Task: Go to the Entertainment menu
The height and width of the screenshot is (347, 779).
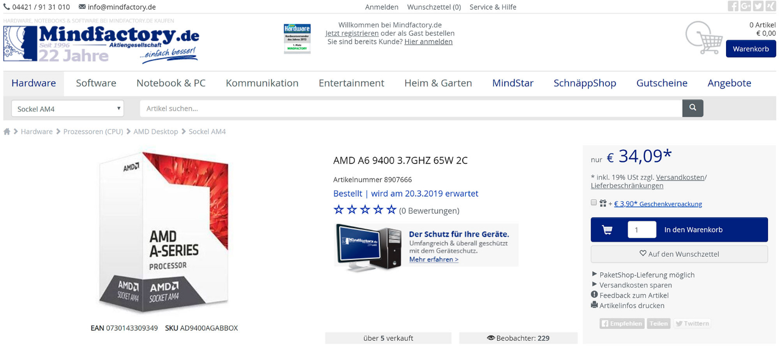Action: (352, 83)
